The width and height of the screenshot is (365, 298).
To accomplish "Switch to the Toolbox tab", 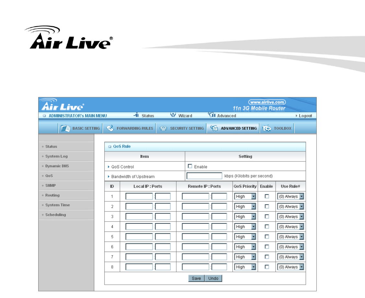I will click(x=277, y=128).
